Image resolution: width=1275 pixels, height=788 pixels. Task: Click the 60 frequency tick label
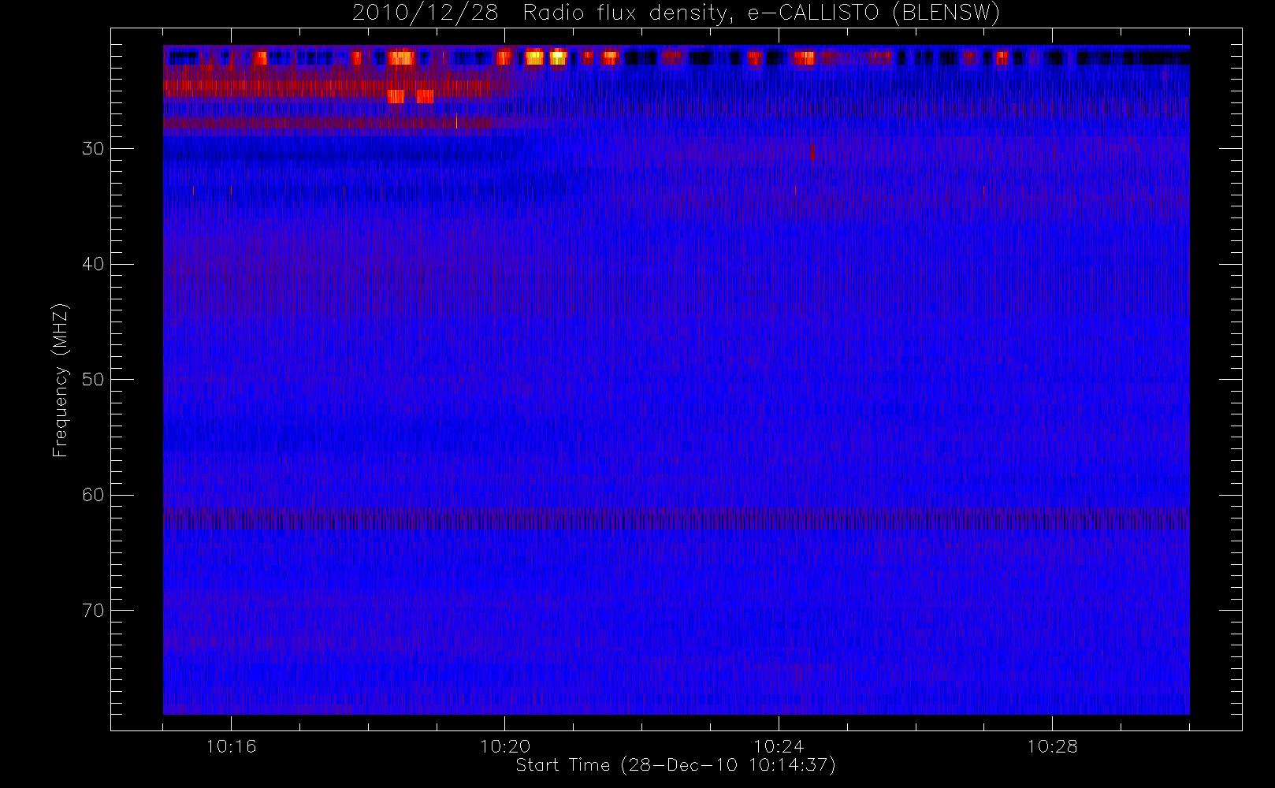tap(93, 495)
